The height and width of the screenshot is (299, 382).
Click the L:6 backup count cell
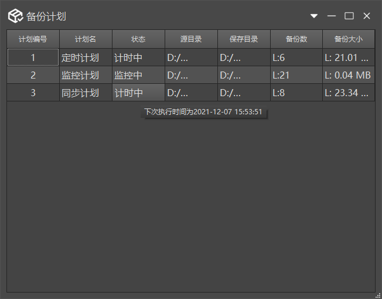coord(296,57)
